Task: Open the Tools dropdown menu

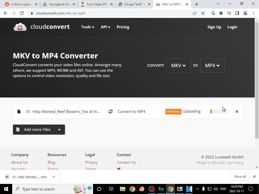Action: pos(88,27)
